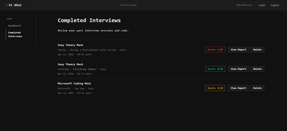View Report for Distributed Cache System interview
Image resolution: width=287 pixels, height=131 pixels.
pos(238,49)
